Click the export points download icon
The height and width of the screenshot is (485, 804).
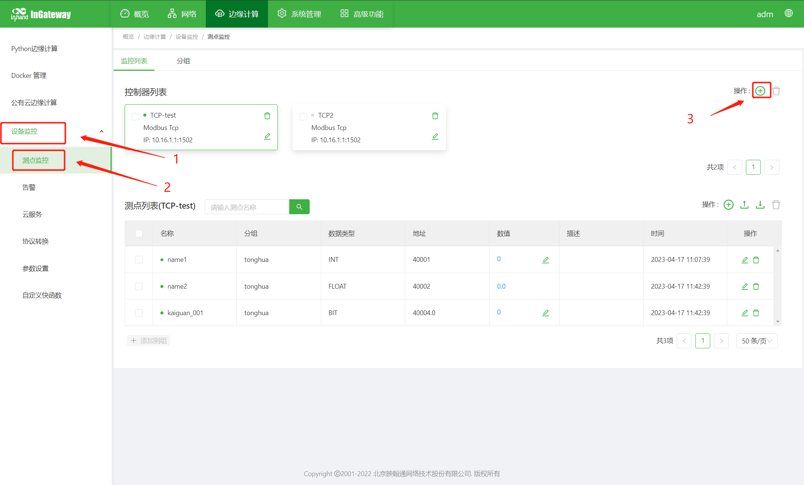(760, 205)
